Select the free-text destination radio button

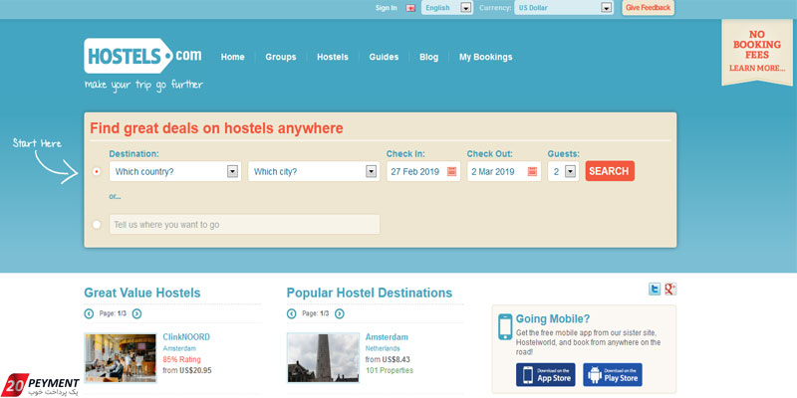click(97, 225)
